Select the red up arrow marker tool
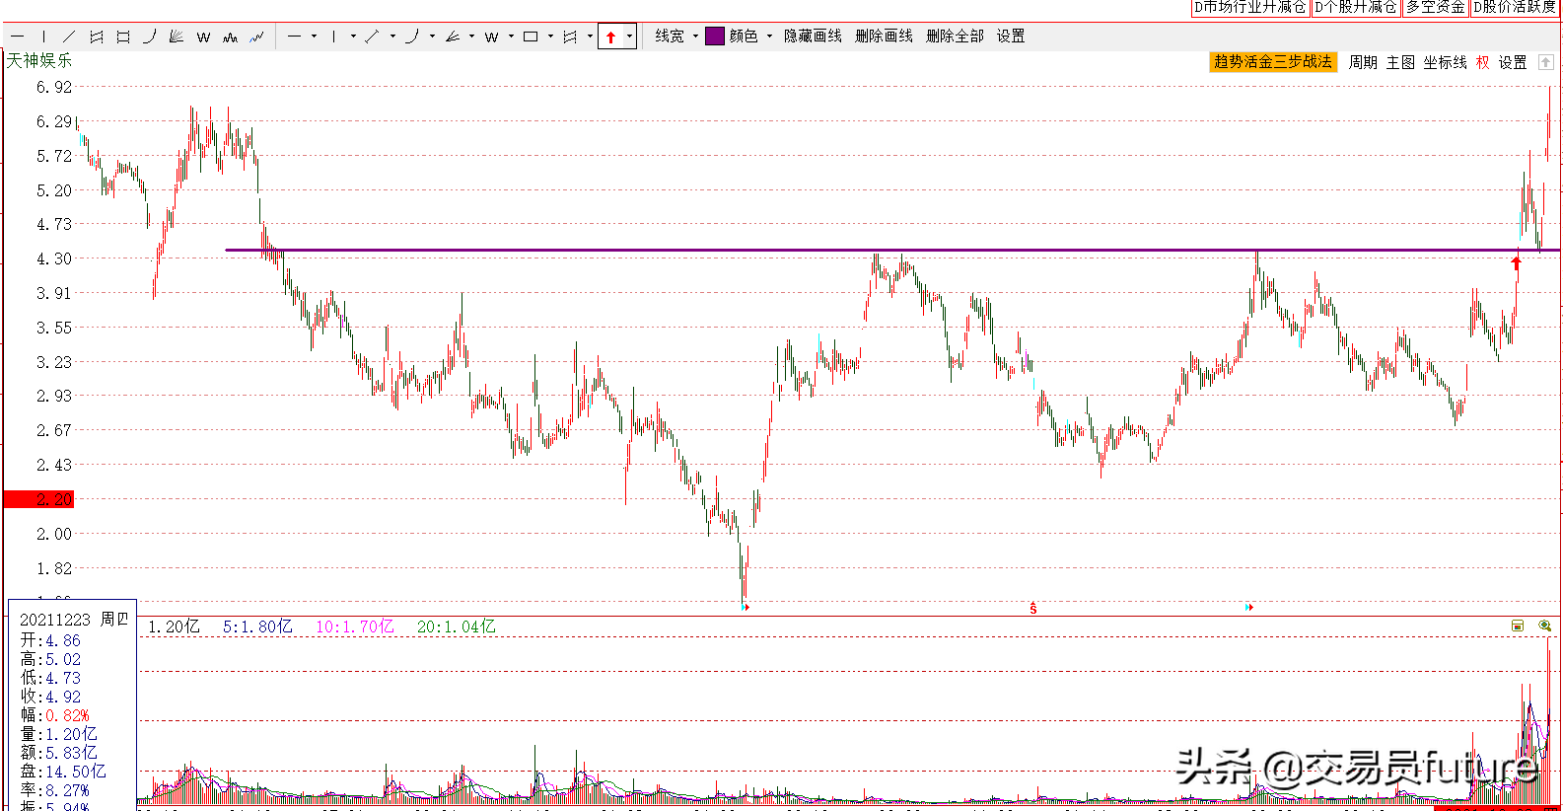 tap(610, 37)
